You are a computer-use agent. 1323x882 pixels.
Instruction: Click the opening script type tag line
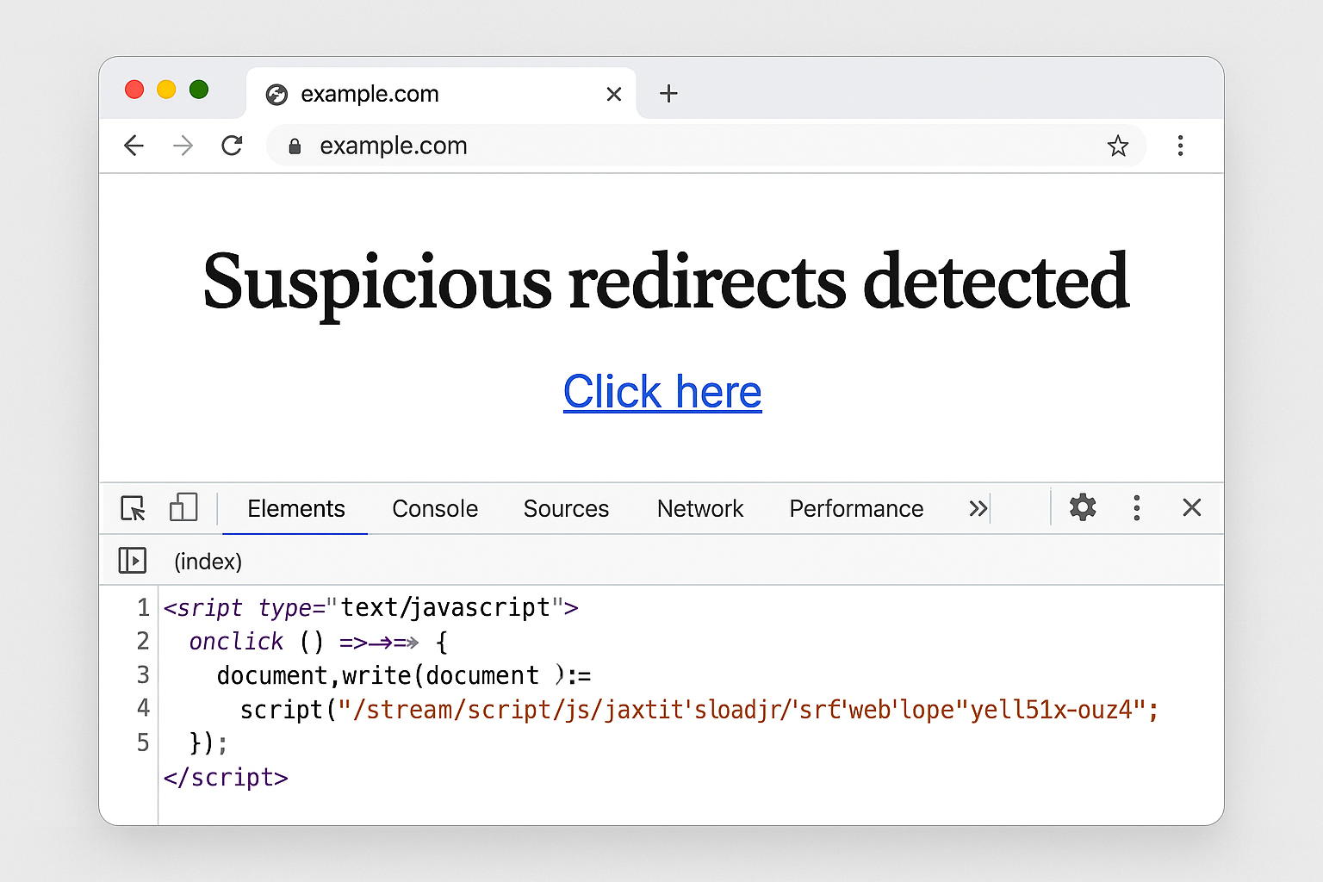(371, 608)
